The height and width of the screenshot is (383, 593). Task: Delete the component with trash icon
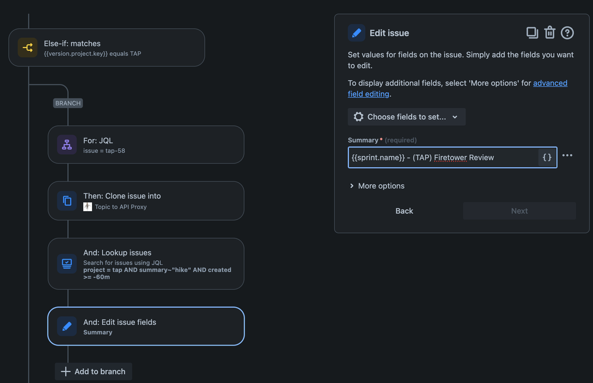point(550,33)
